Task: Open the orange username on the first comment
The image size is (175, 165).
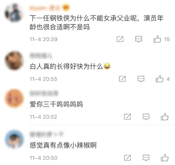Action: [x=45, y=8]
